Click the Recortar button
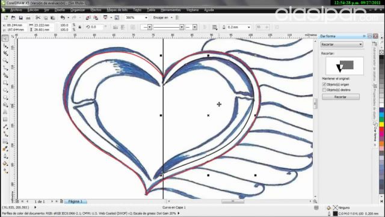The image size is (385, 217). tap(340, 97)
